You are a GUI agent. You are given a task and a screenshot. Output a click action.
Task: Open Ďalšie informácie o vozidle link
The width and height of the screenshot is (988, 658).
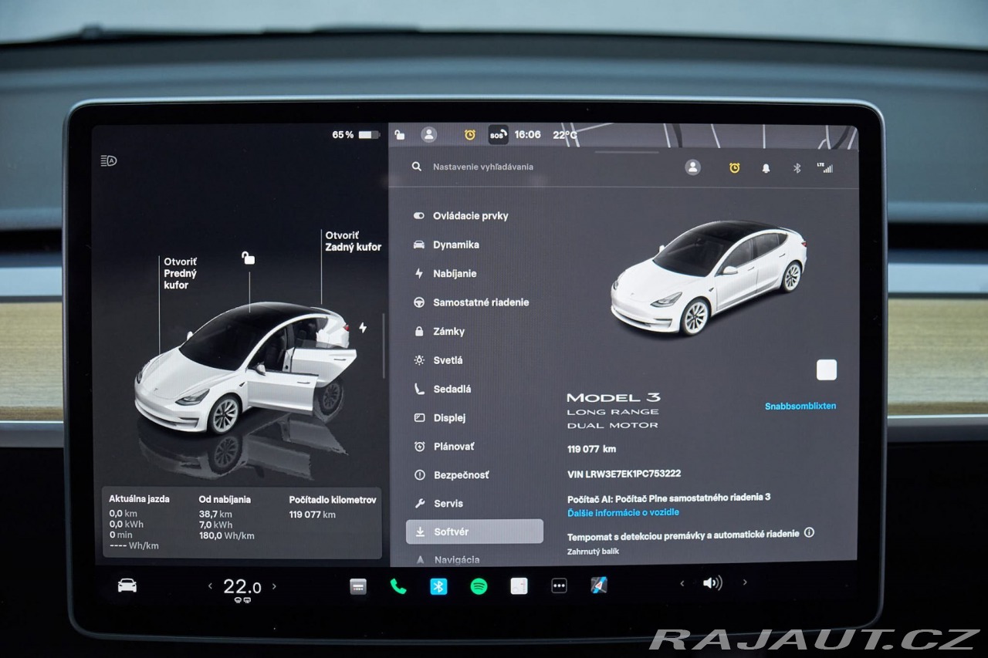click(623, 512)
